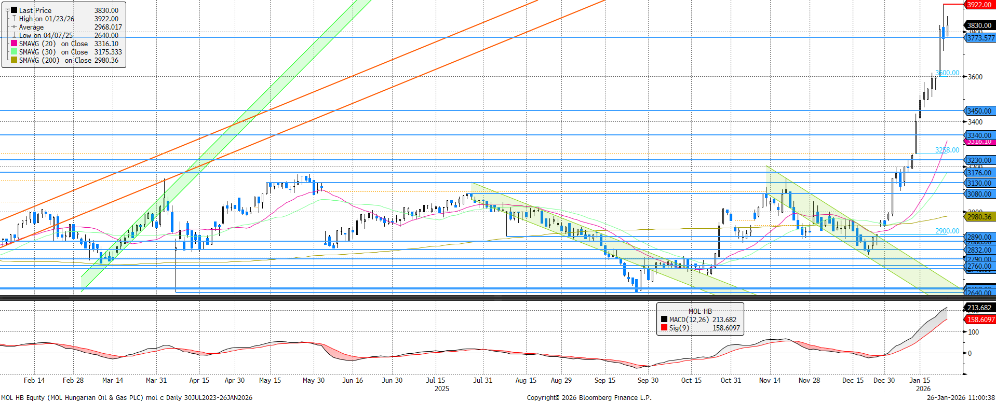
Task: Collapse the Last Price legend tree
Action: pos(7,10)
